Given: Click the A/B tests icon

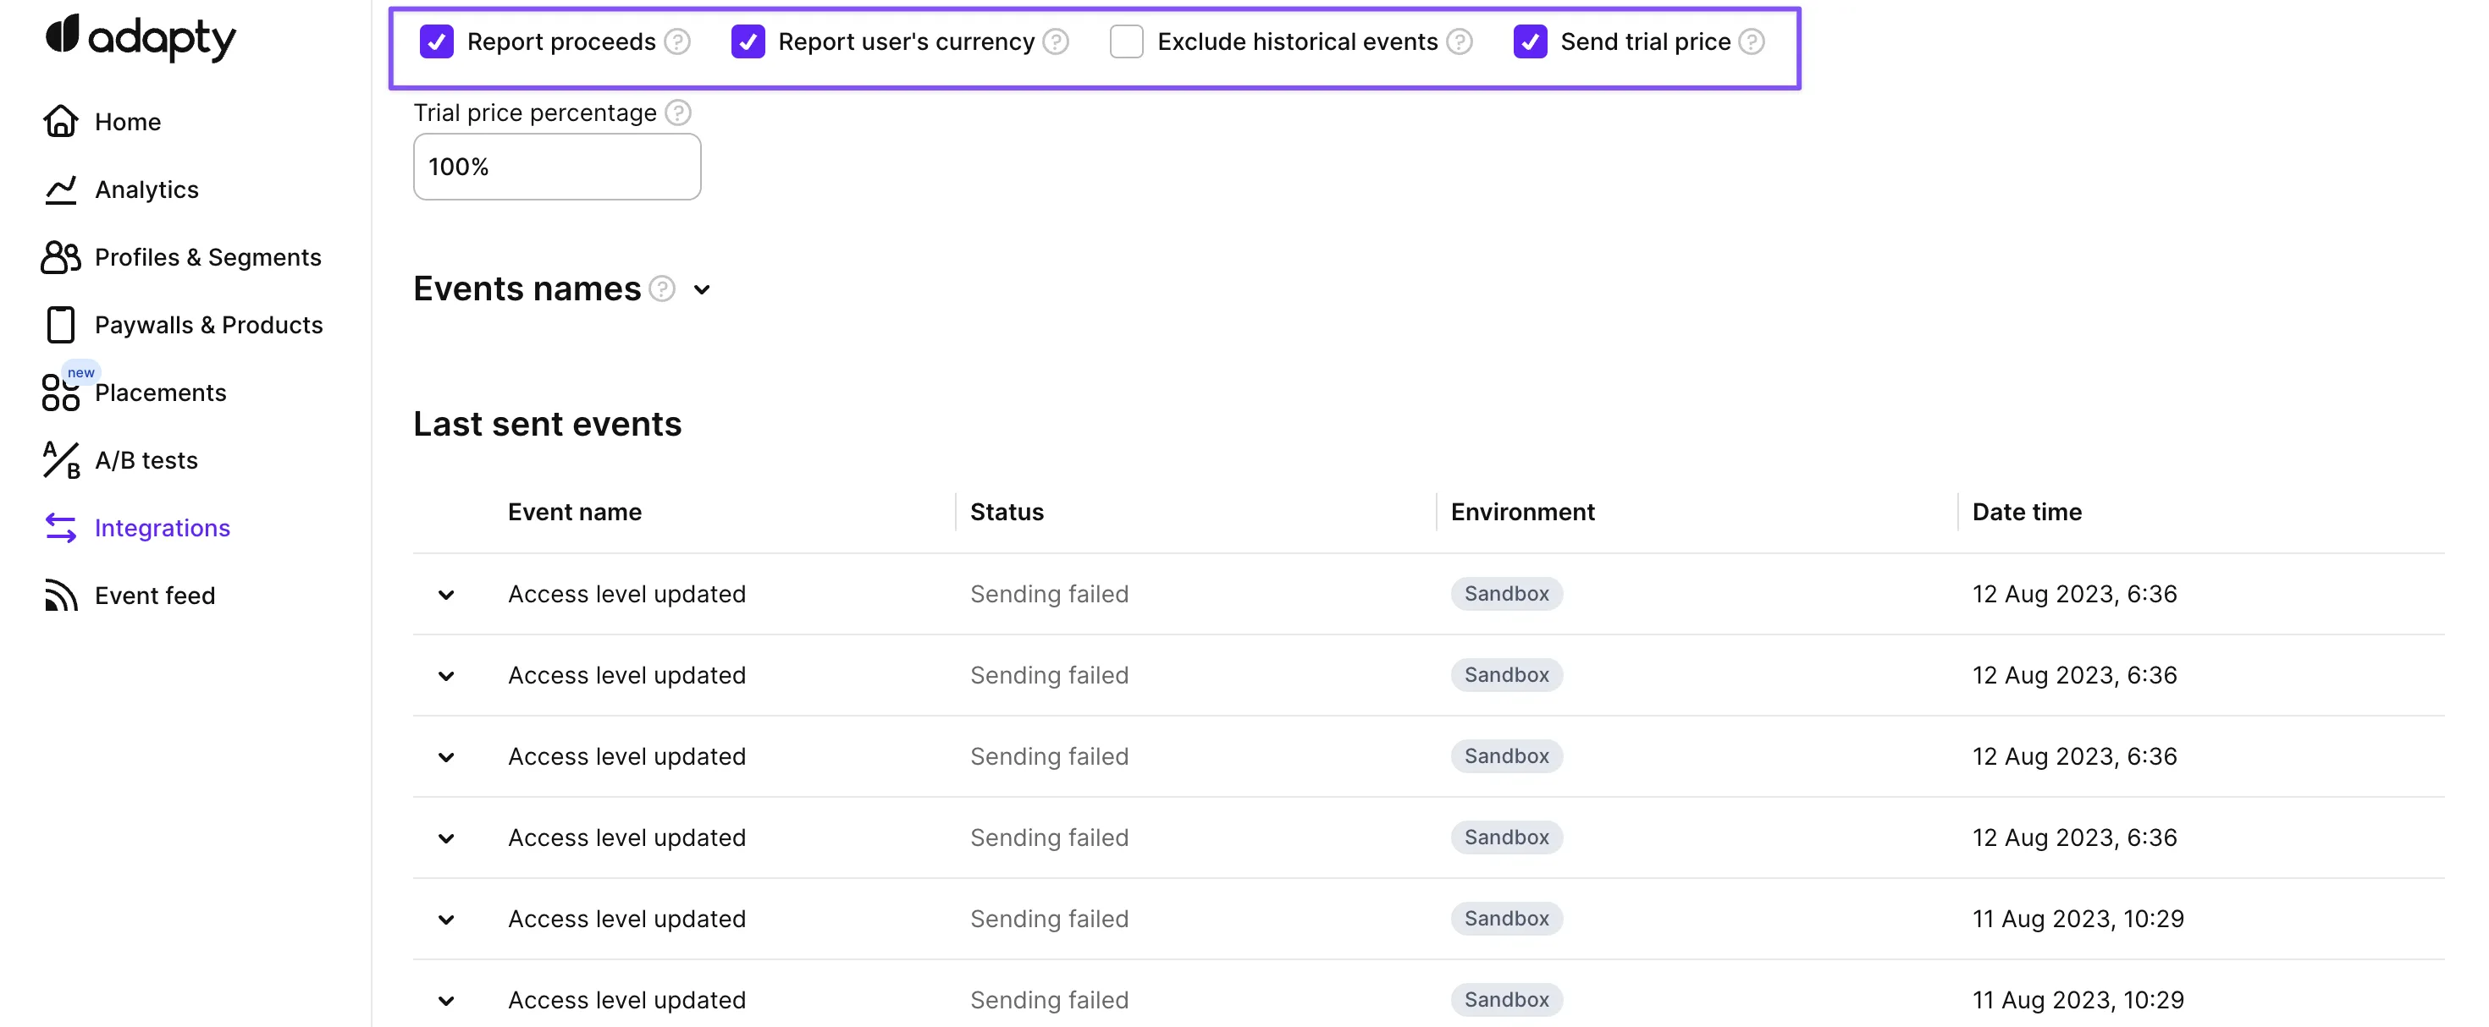Looking at the screenshot, I should (x=61, y=460).
